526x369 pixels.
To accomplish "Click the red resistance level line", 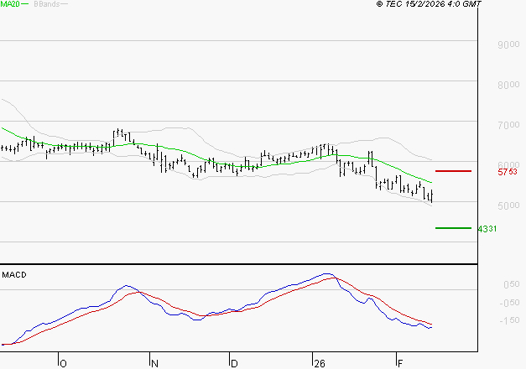I will tap(453, 171).
